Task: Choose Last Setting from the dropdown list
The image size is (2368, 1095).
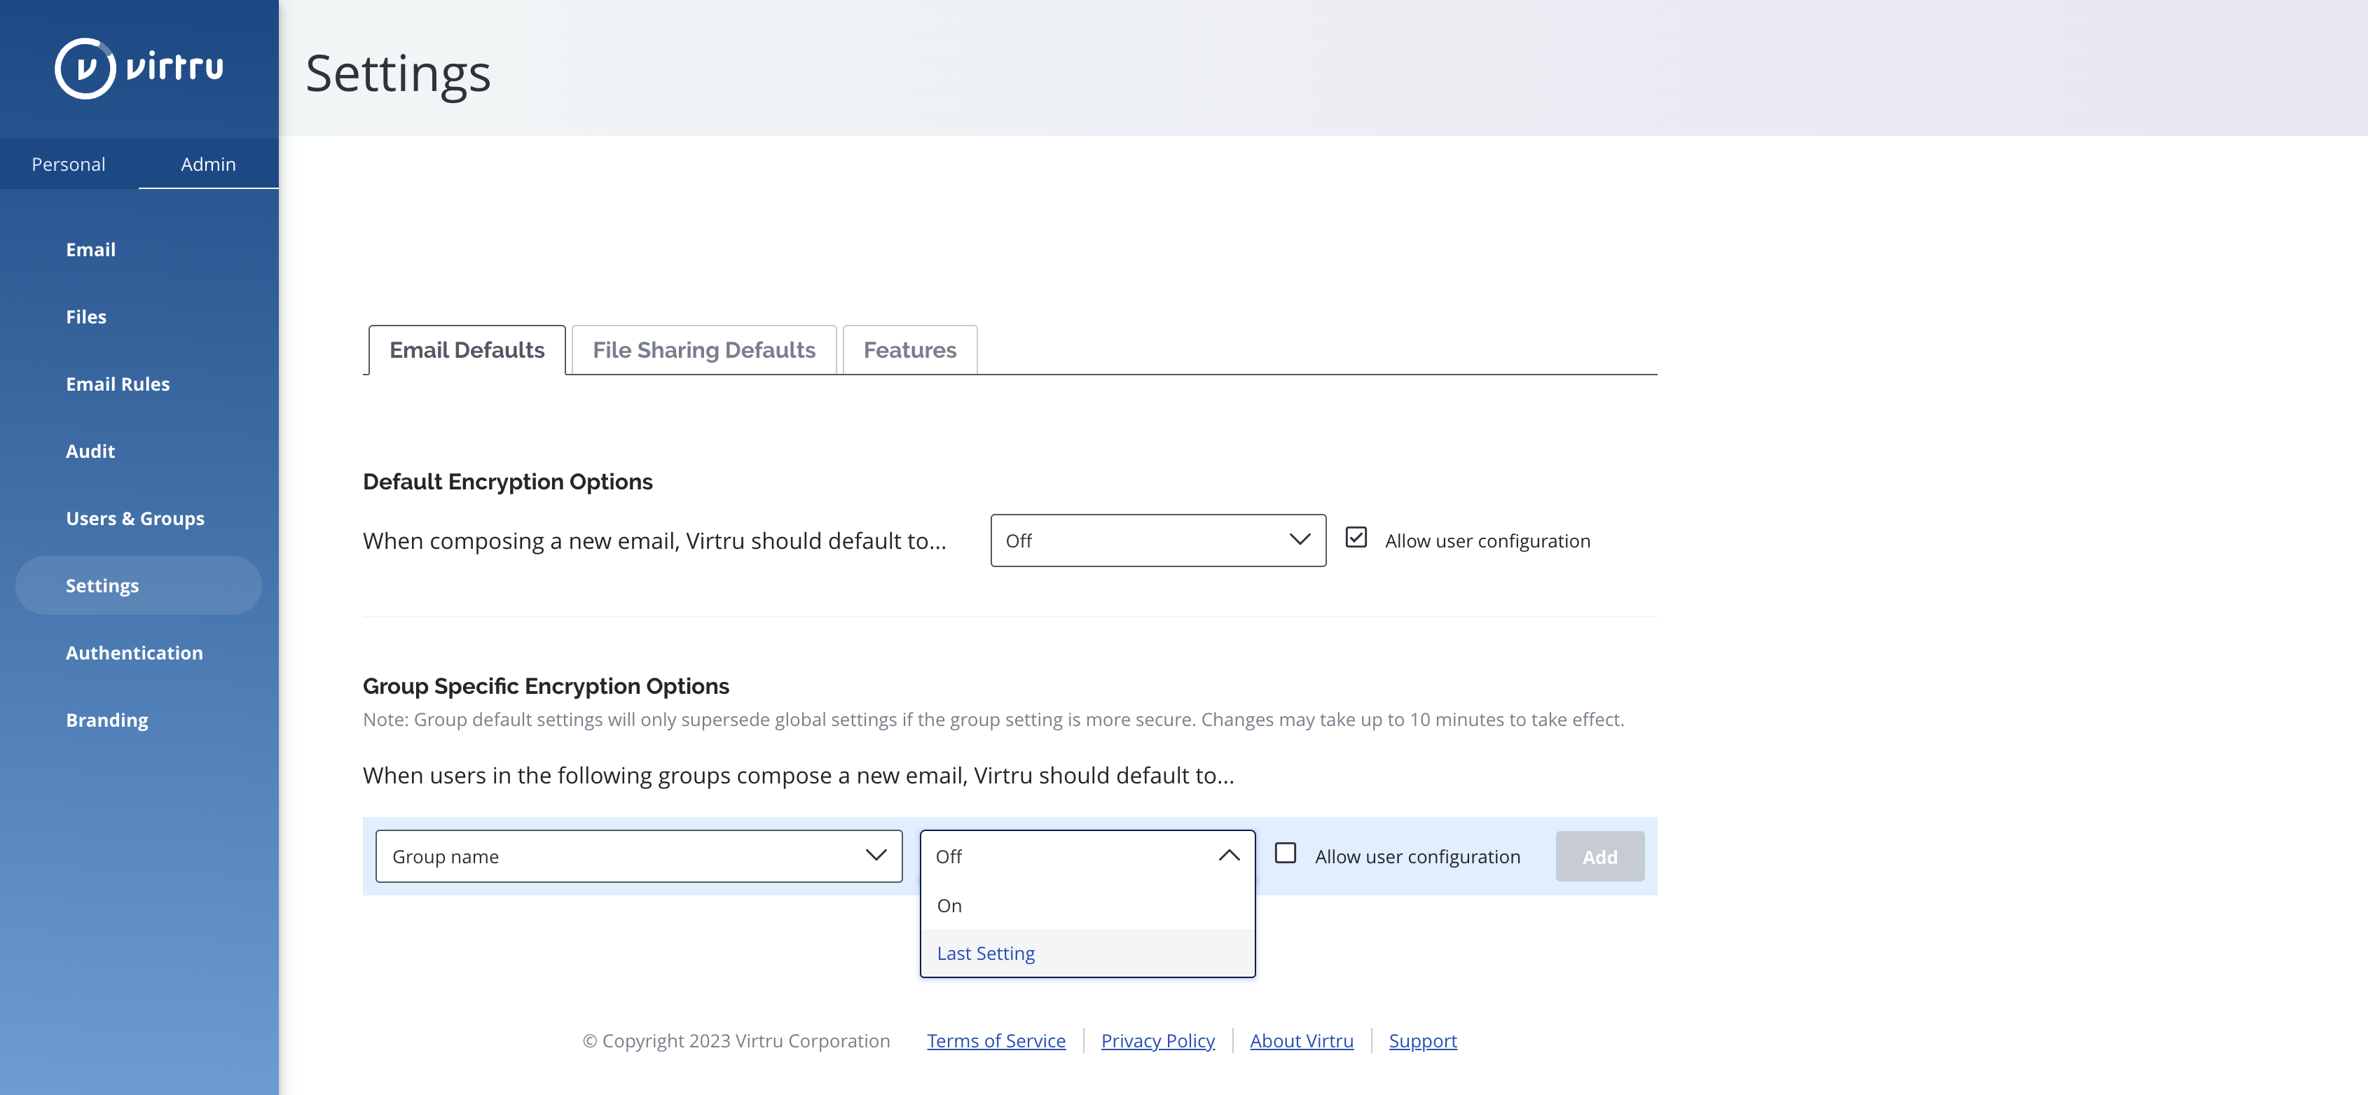Action: coord(1087,954)
